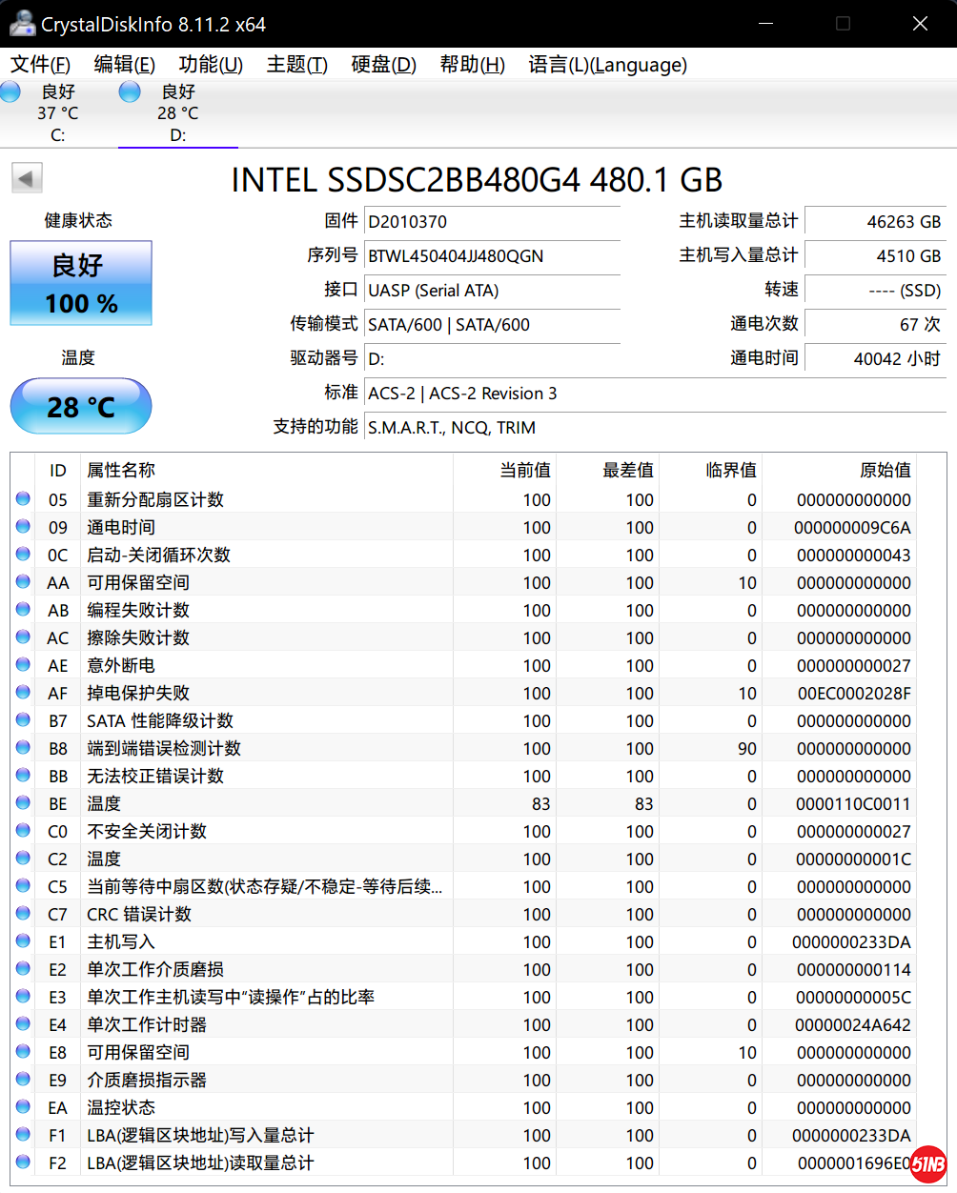Click the status orb for attribute BE 温度
The image size is (957, 1193).
23,802
